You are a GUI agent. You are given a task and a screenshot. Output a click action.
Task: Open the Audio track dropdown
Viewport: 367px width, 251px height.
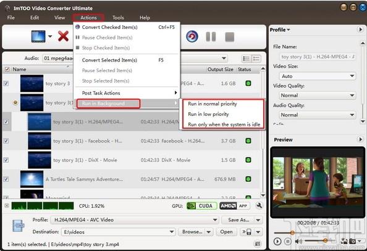[x=224, y=58]
